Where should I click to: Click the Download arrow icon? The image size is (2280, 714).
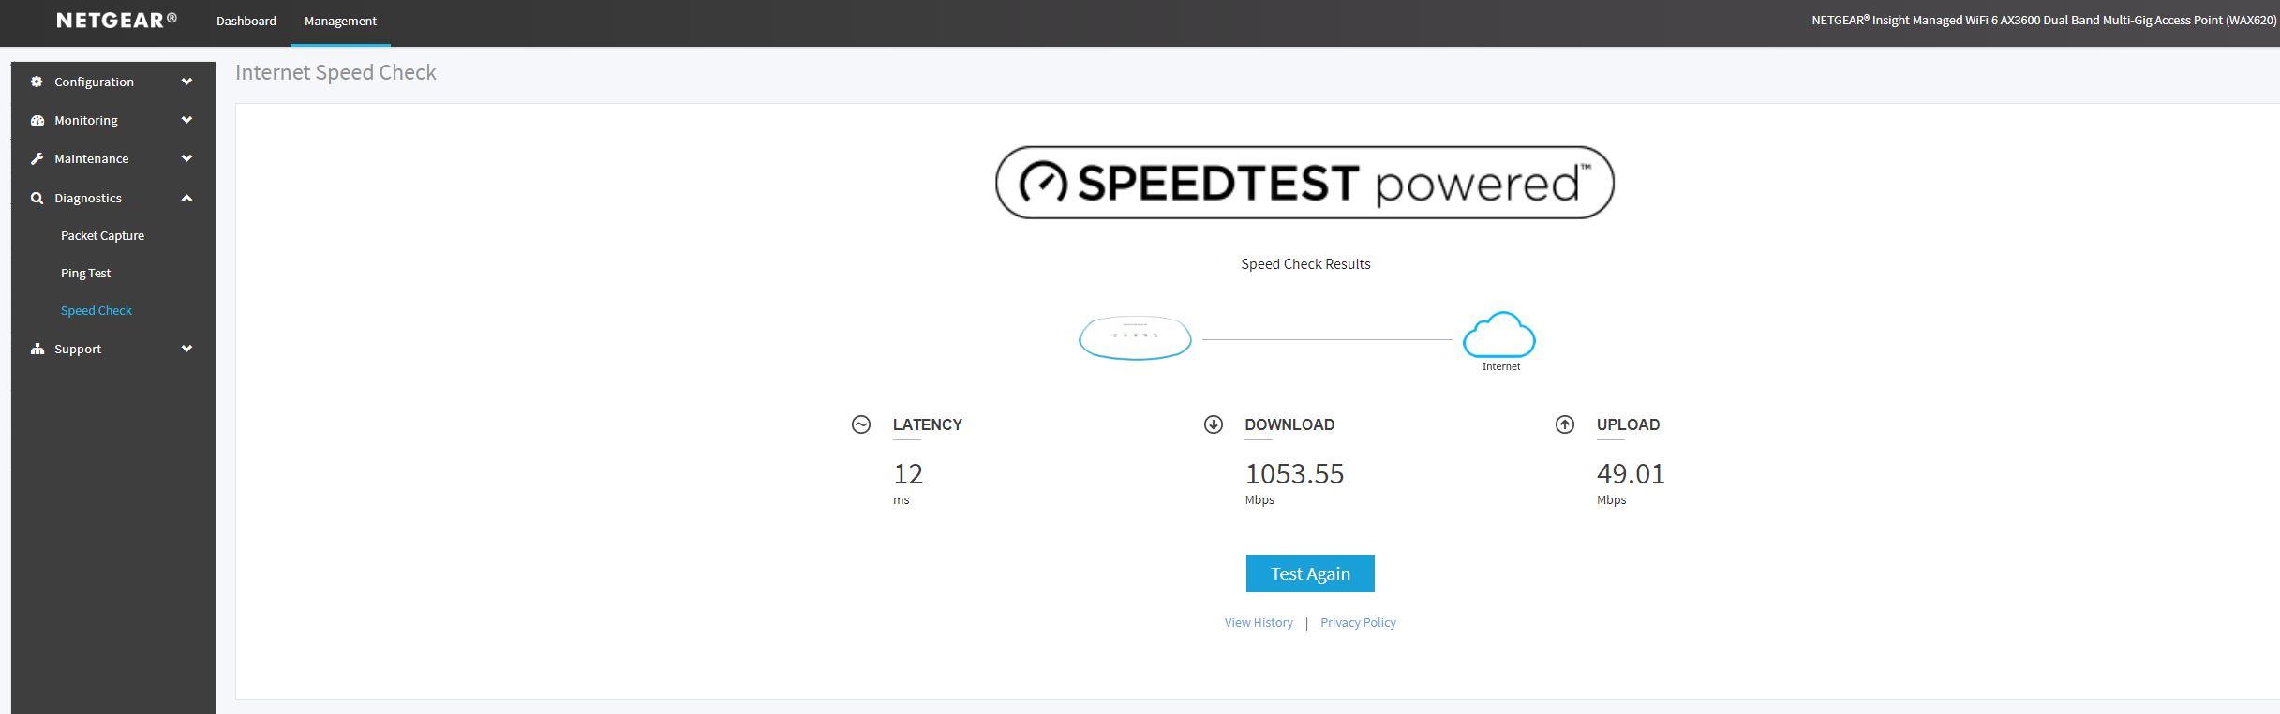[1213, 424]
